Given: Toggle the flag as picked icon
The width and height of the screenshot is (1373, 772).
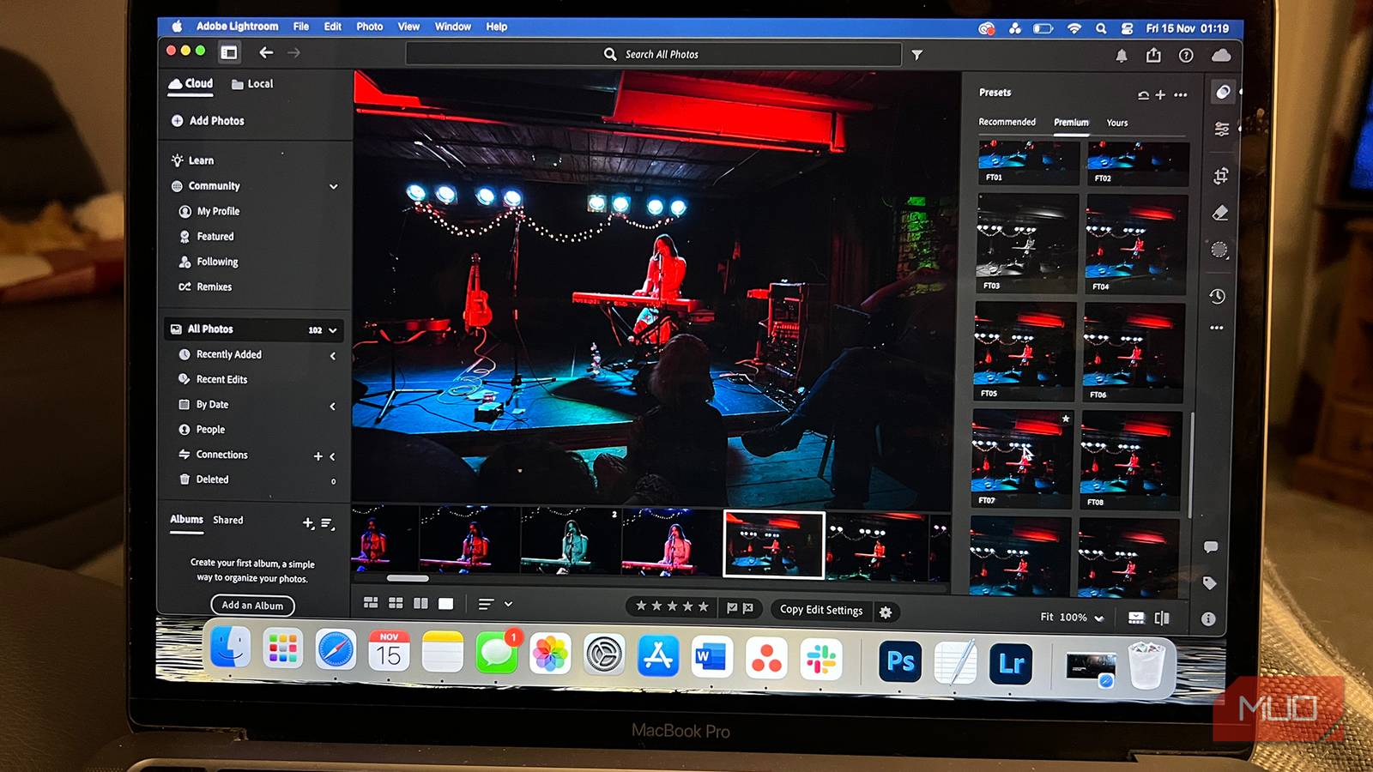Looking at the screenshot, I should click(732, 607).
